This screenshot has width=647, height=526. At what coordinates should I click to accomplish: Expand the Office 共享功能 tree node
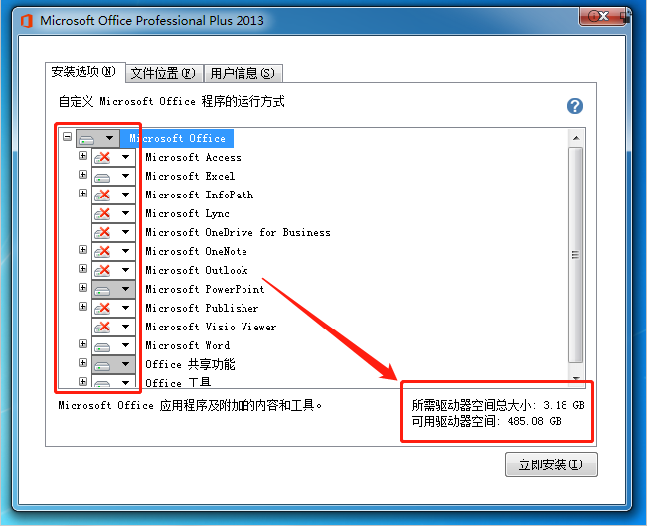82,362
